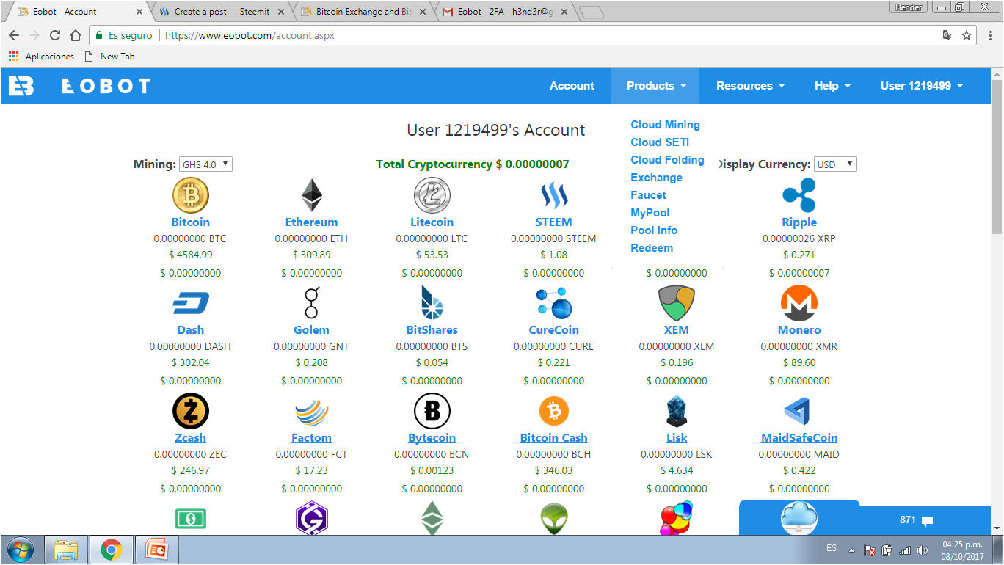Switch to the Bitcoin Exchange tab
The image size is (1004, 565).
pyautogui.click(x=363, y=12)
